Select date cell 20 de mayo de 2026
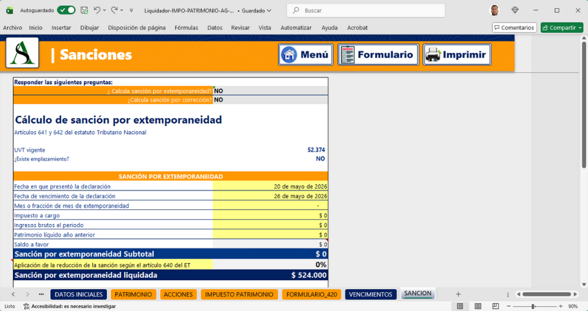588x311 pixels. point(270,186)
